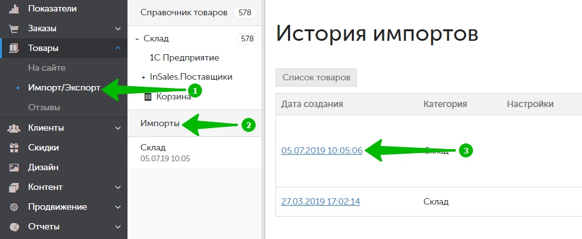Expand the Контент menu chevron
Image resolution: width=582 pixels, height=239 pixels.
pos(118,187)
